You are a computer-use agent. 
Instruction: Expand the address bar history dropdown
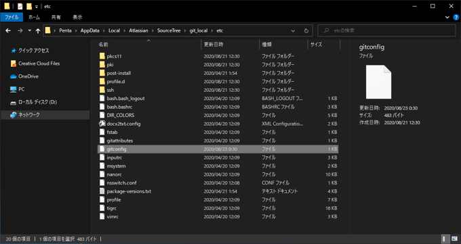click(x=293, y=30)
